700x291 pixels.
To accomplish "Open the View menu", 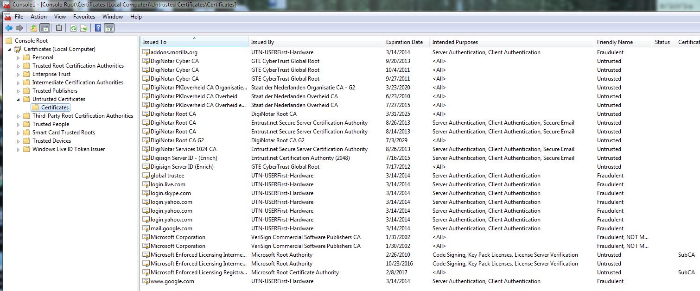I will (60, 17).
